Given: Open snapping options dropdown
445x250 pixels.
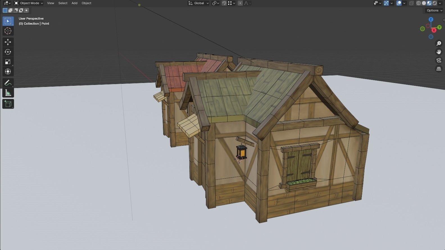Looking at the screenshot, I should click(x=231, y=3).
